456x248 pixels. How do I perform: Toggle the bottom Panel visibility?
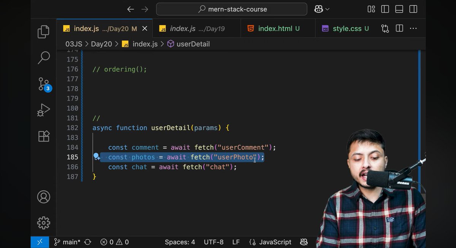click(x=399, y=9)
